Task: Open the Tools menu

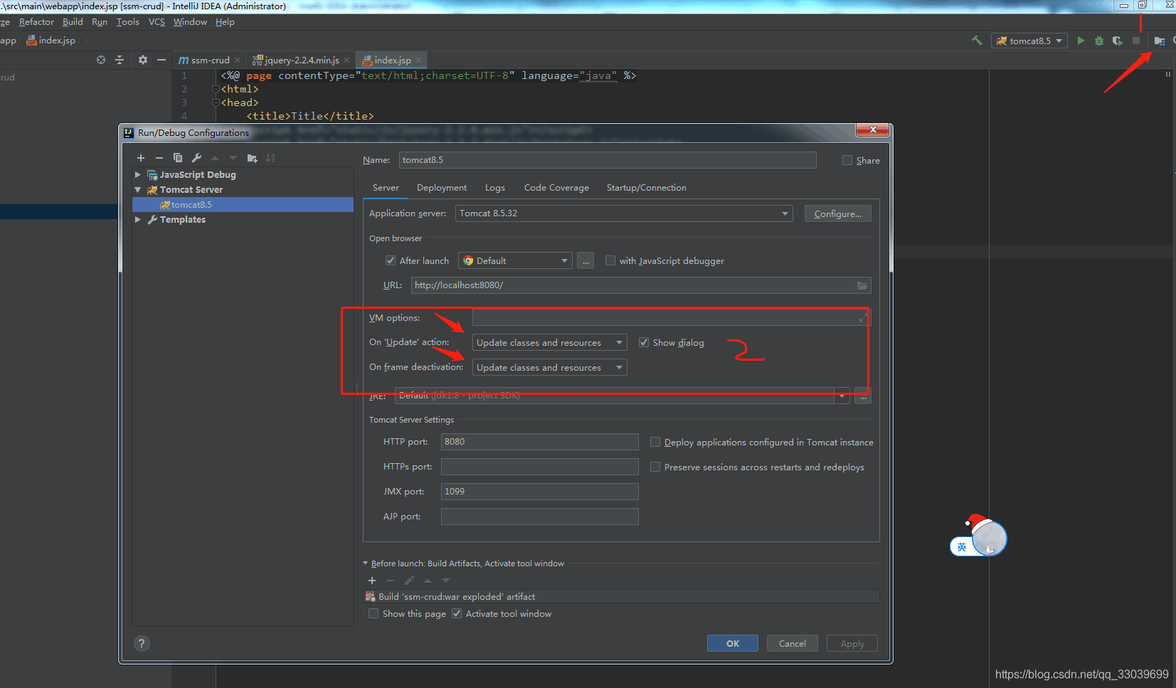Action: 128,22
